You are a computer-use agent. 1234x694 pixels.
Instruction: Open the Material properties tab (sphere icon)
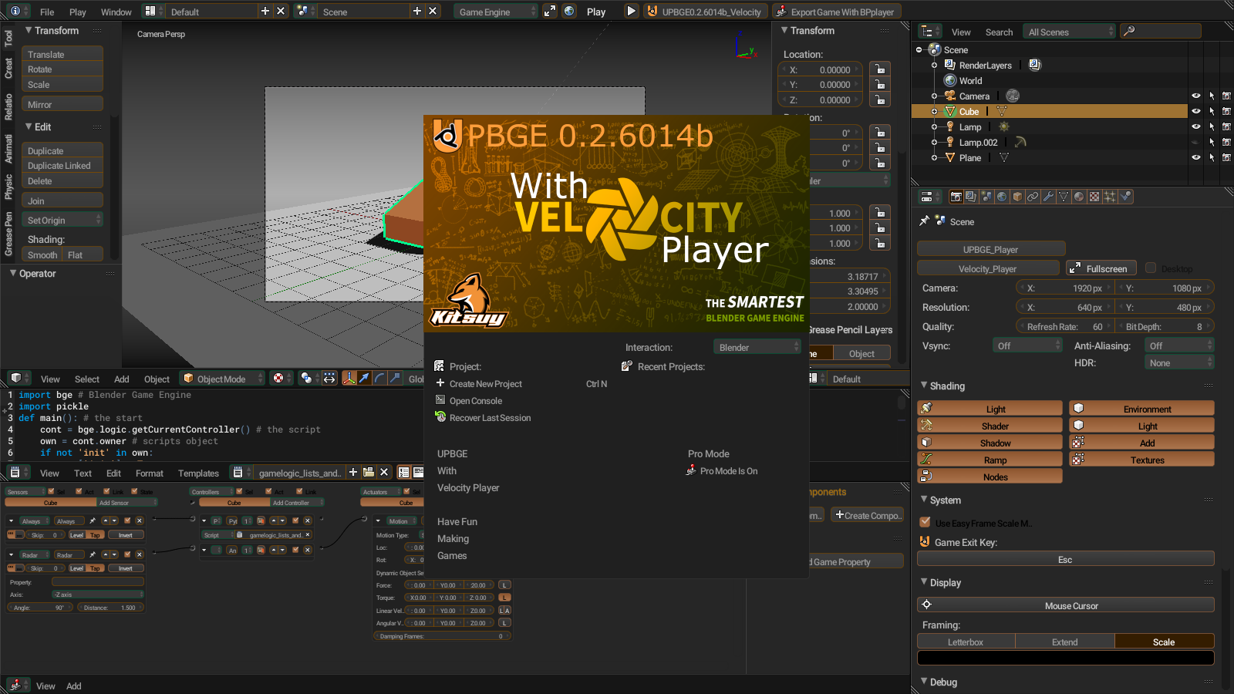tap(1079, 197)
